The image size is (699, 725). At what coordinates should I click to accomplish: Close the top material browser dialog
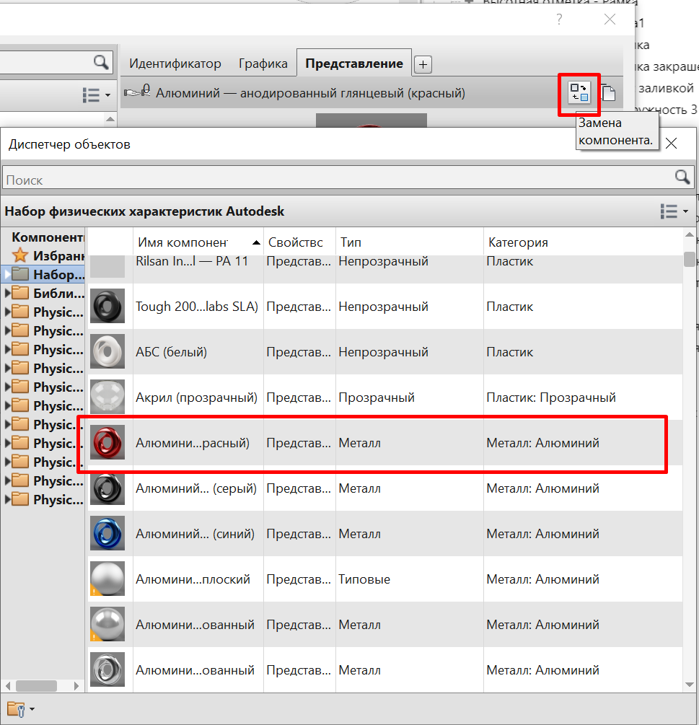pos(610,19)
